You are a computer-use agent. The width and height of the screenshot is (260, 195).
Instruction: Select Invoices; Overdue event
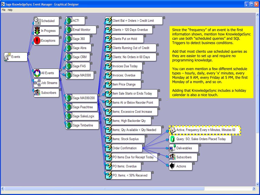click(123, 75)
